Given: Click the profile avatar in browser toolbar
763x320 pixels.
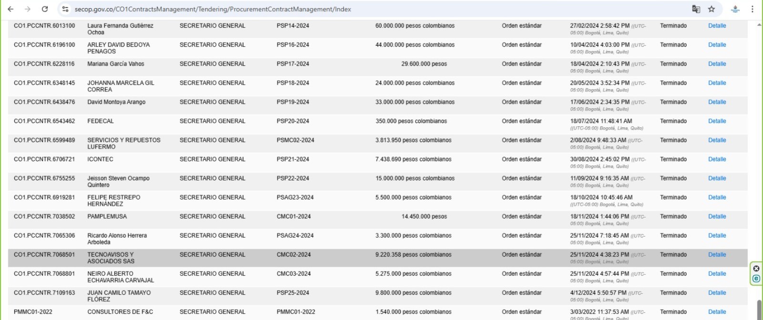Looking at the screenshot, I should 735,9.
